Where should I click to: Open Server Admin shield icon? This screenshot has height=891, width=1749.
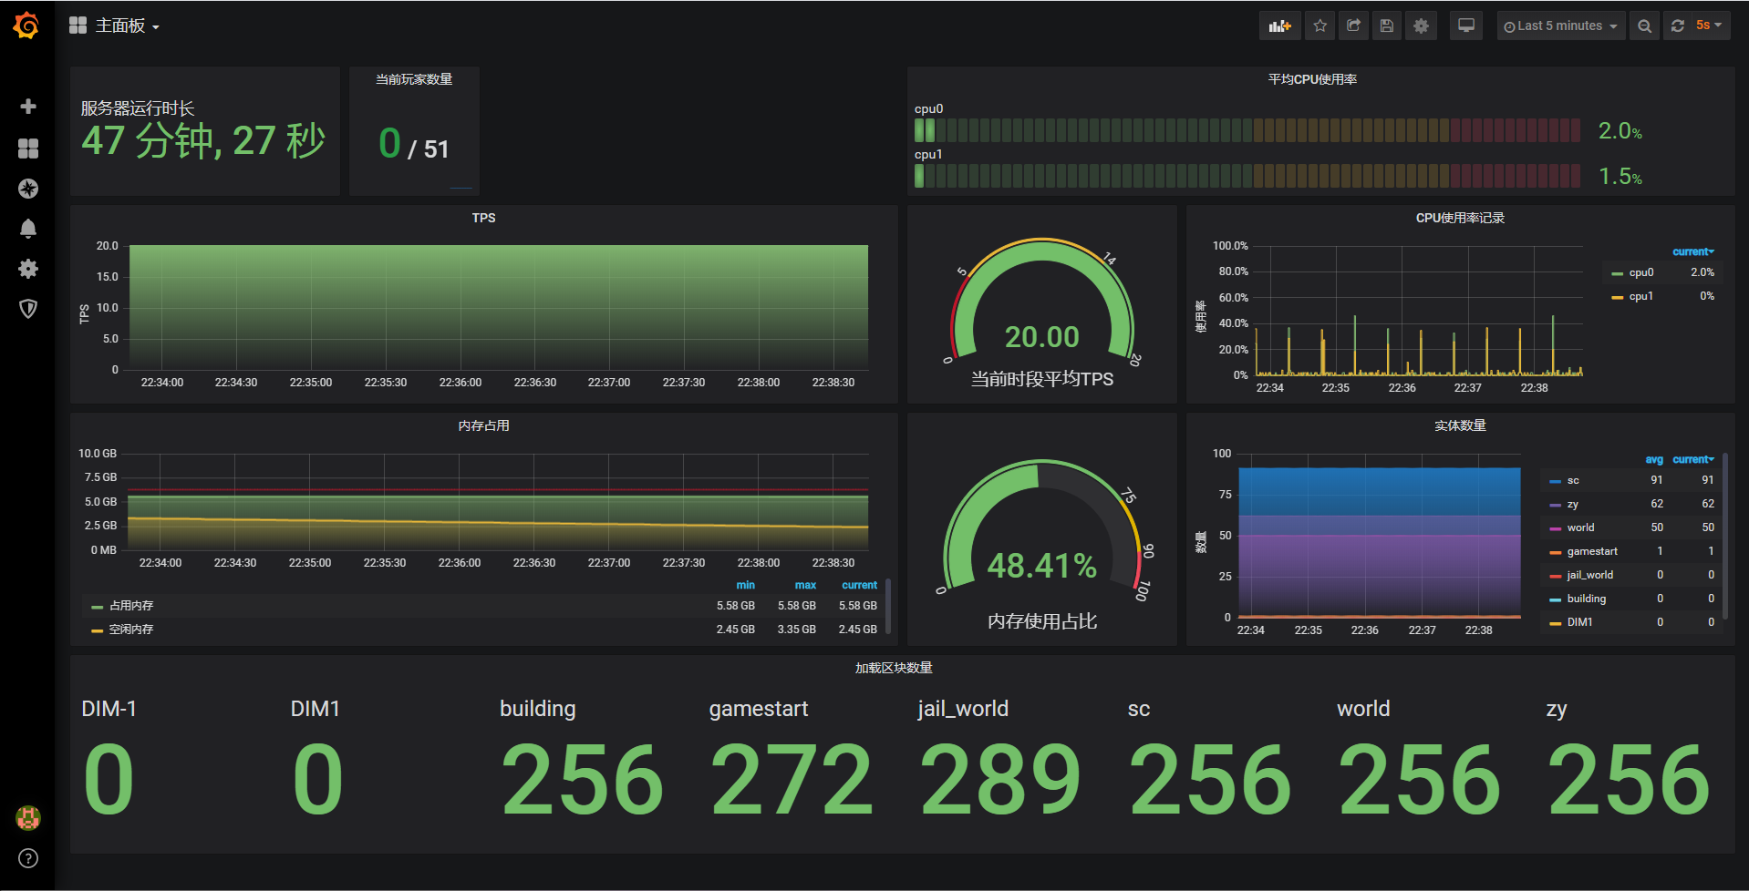click(x=28, y=309)
